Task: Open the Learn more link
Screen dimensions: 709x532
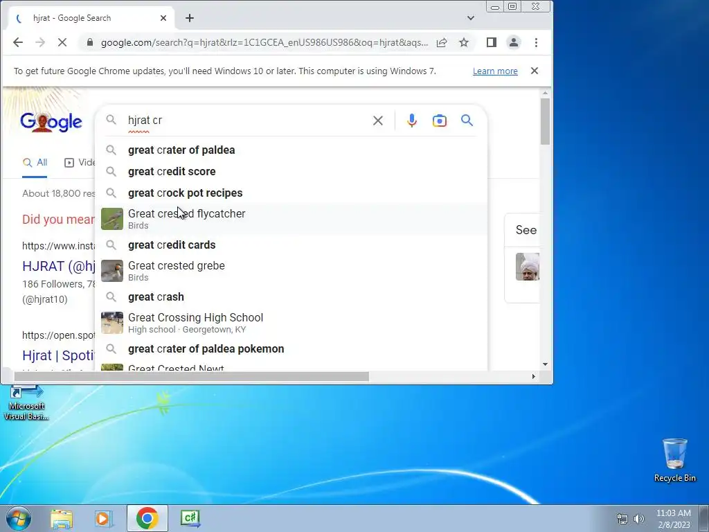Action: coord(495,71)
